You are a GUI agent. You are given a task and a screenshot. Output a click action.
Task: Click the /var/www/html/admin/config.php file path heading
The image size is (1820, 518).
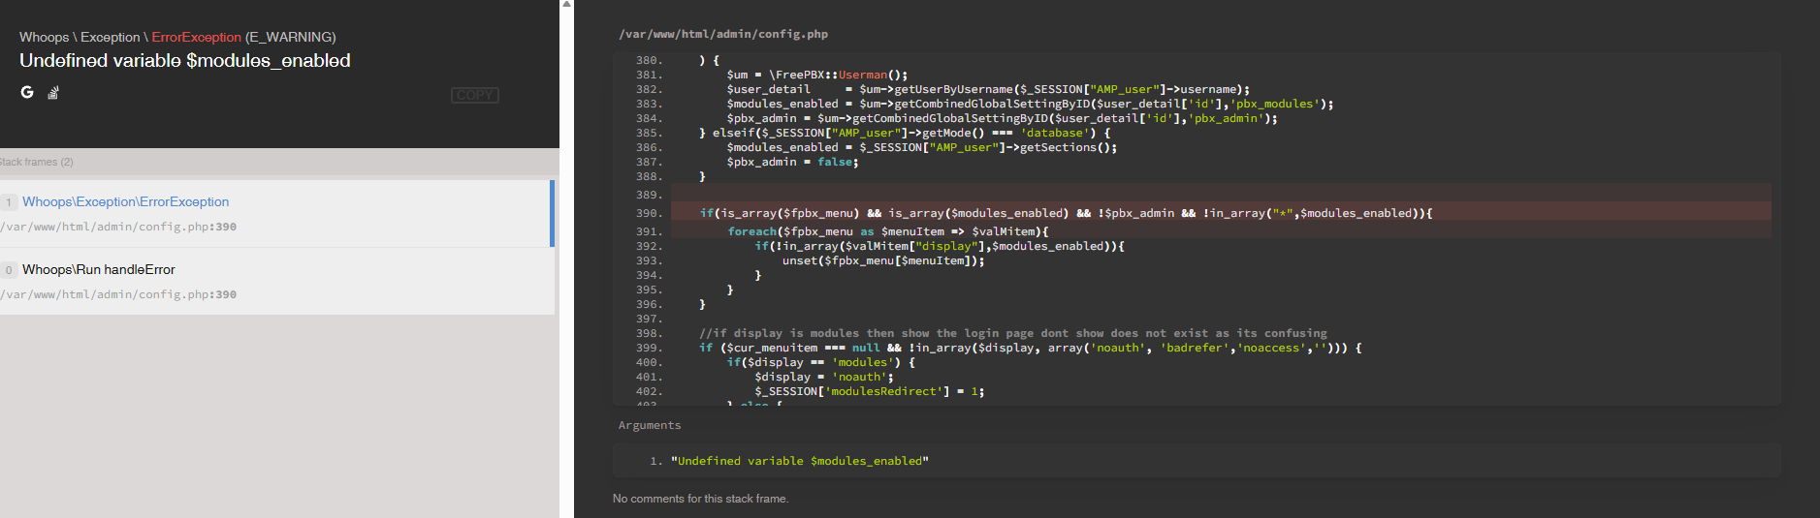tap(723, 34)
